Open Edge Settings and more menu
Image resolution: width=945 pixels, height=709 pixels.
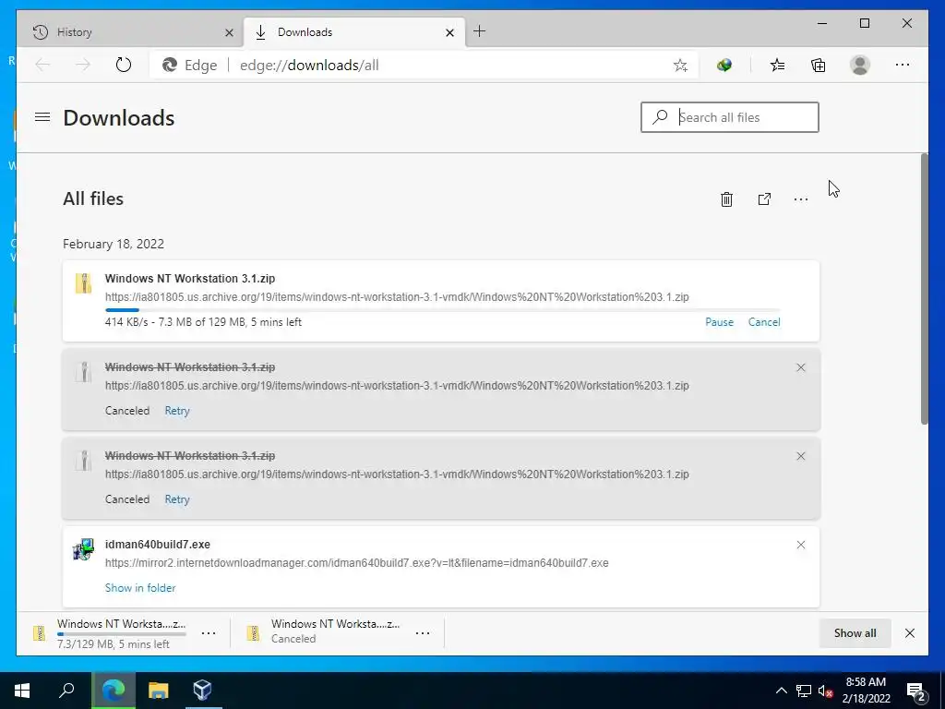tap(903, 65)
